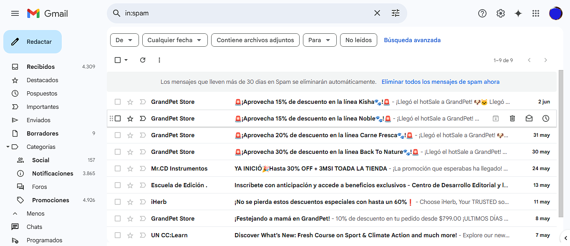Snooze the hovered GrandPet email
Viewport: 570px width, 246px height.
click(x=545, y=118)
